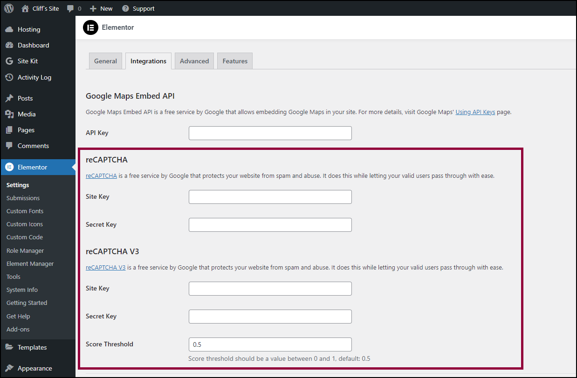
Task: Click the plus New icon
Action: point(93,8)
